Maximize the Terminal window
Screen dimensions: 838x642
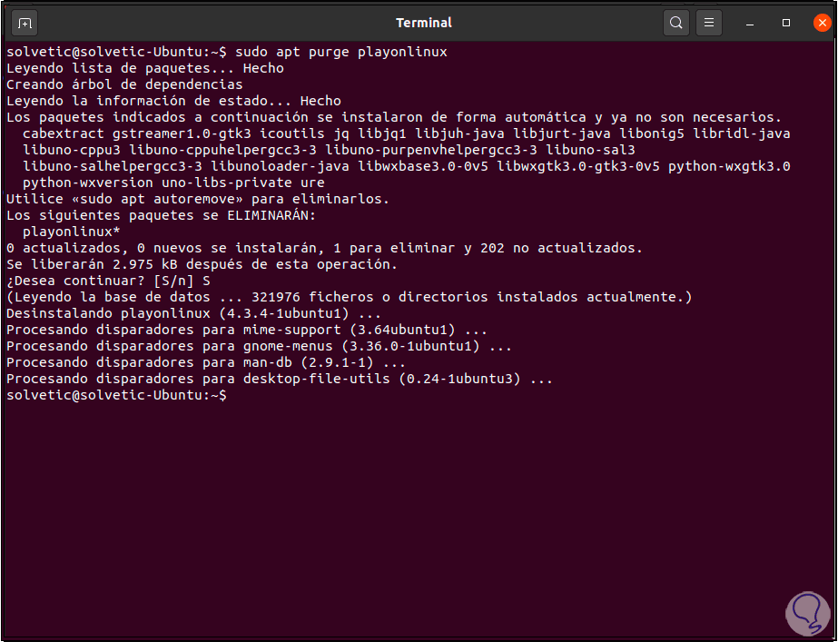pos(786,22)
